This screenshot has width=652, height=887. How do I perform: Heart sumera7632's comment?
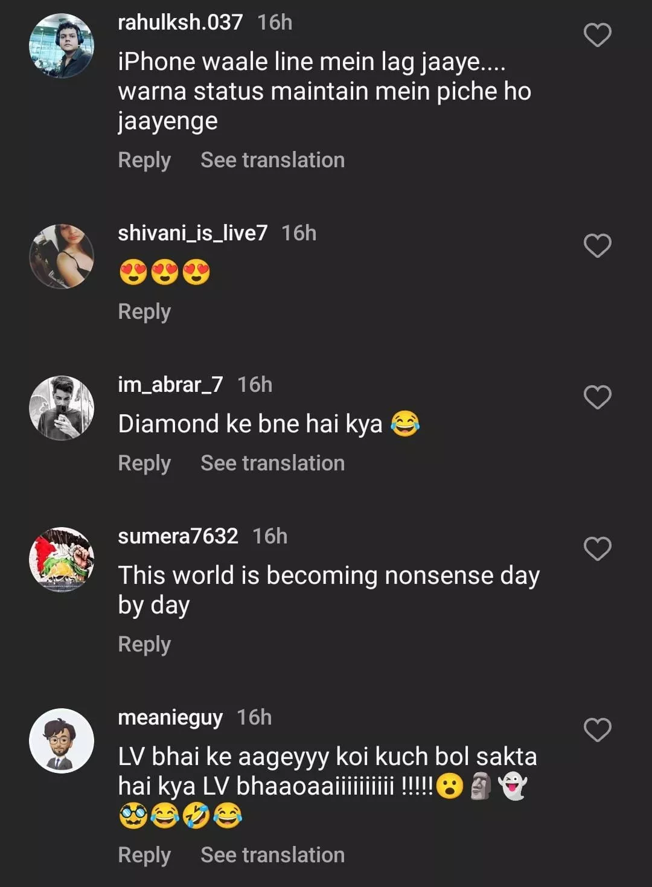597,549
